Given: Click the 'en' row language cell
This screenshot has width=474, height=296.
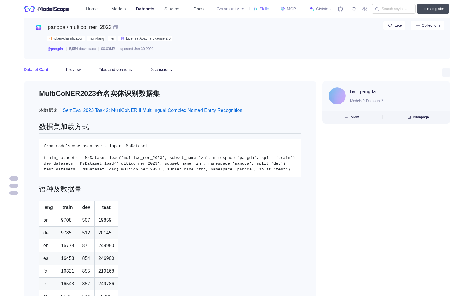Looking at the screenshot, I should 48,246.
